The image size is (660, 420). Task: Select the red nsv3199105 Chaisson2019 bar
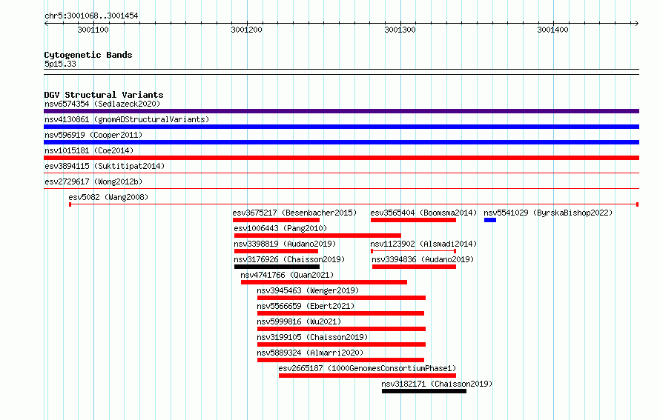pos(341,344)
